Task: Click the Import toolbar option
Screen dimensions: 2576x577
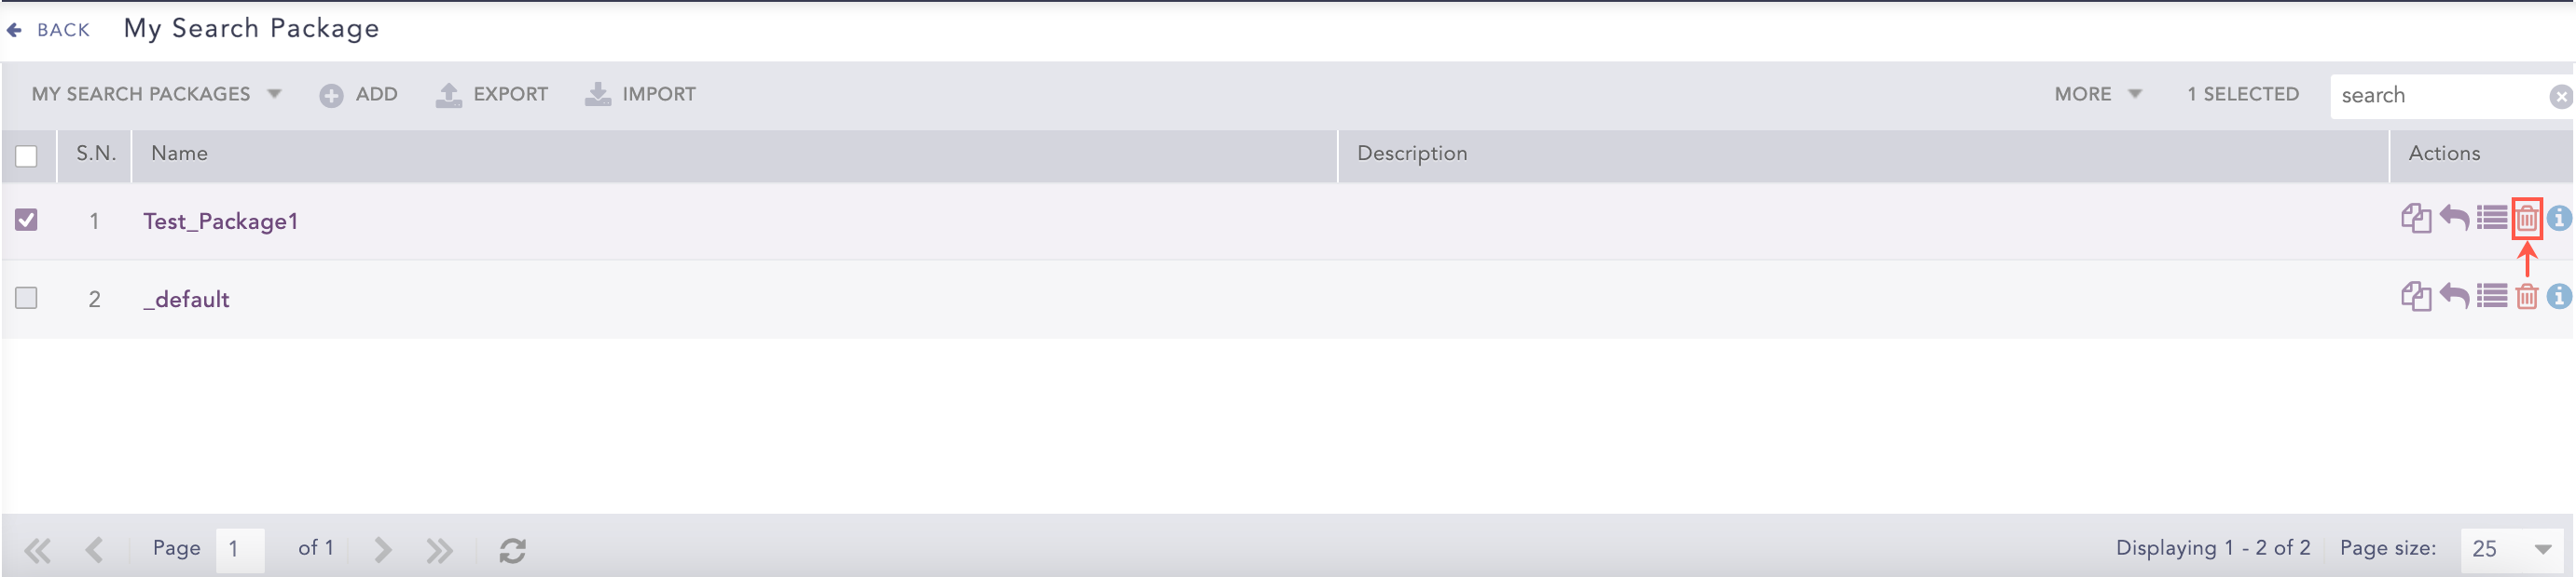Action: (x=640, y=94)
